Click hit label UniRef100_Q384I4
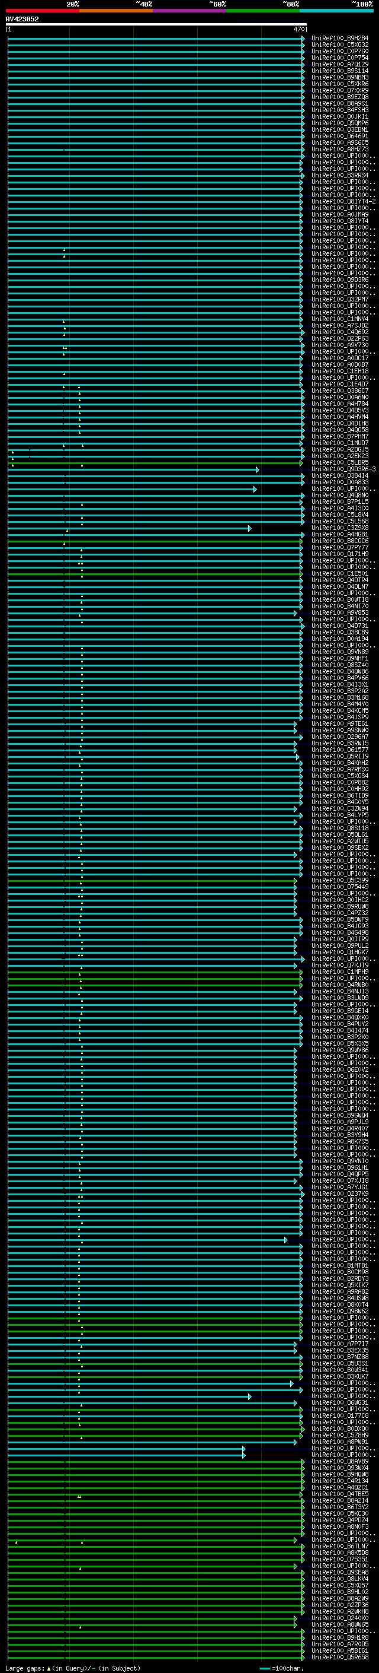The height and width of the screenshot is (1673, 379). (x=340, y=475)
